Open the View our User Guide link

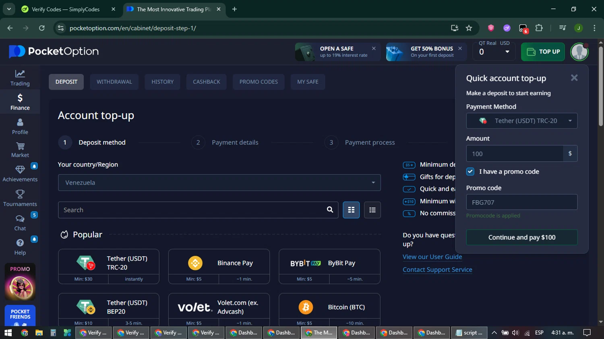click(432, 257)
